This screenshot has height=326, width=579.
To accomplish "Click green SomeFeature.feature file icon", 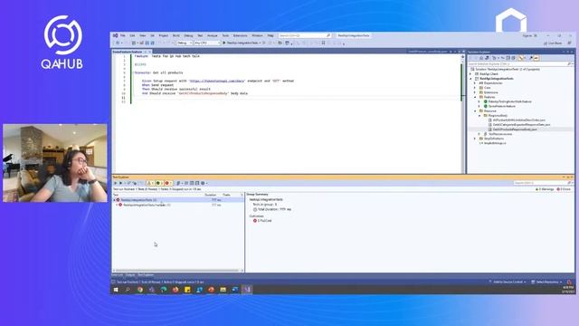I will [486, 106].
